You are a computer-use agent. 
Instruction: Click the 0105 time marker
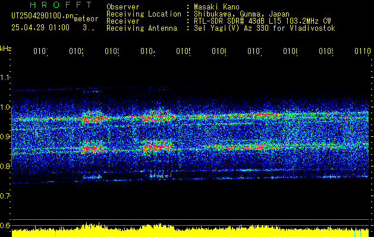tap(183, 51)
